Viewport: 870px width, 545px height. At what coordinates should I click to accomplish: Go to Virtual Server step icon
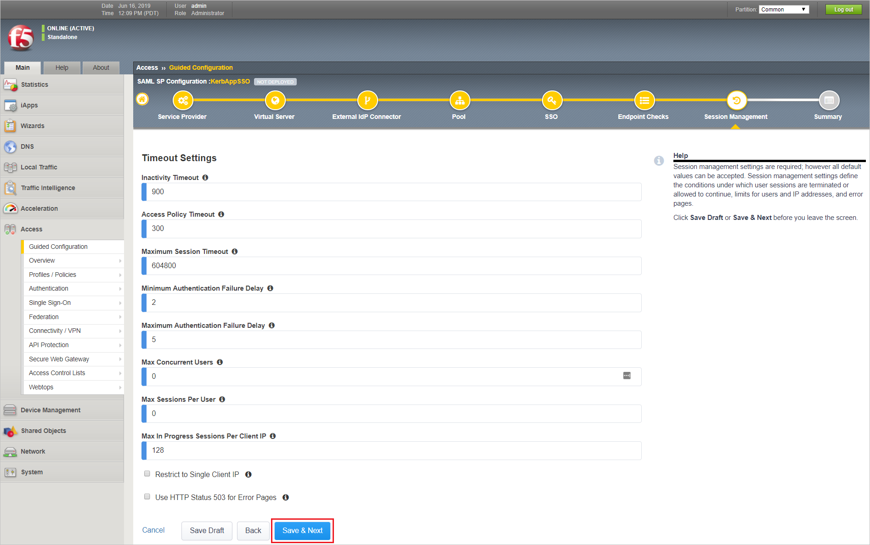pyautogui.click(x=275, y=101)
